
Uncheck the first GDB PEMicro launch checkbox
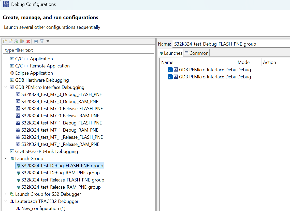(170, 70)
